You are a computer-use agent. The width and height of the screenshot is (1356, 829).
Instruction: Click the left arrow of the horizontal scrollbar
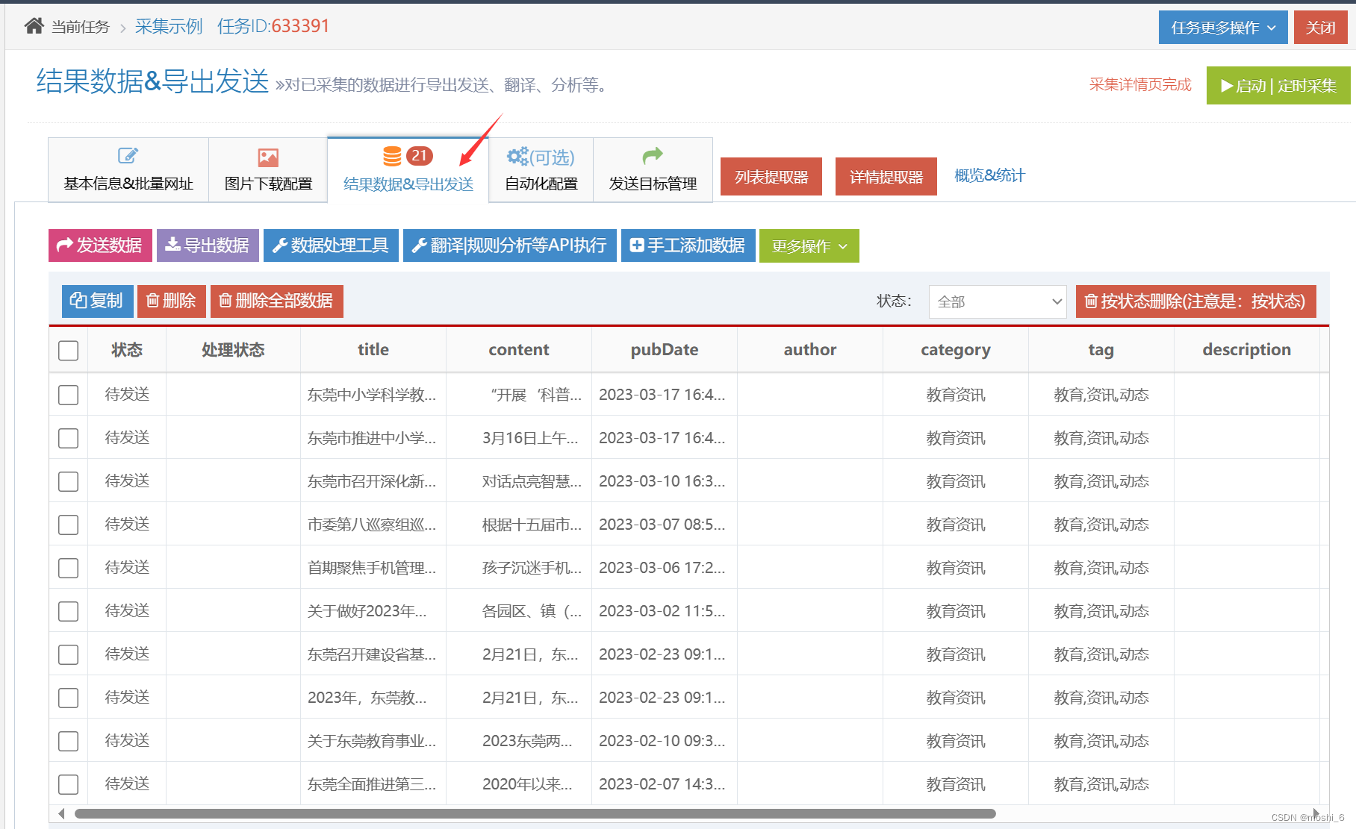click(x=61, y=813)
